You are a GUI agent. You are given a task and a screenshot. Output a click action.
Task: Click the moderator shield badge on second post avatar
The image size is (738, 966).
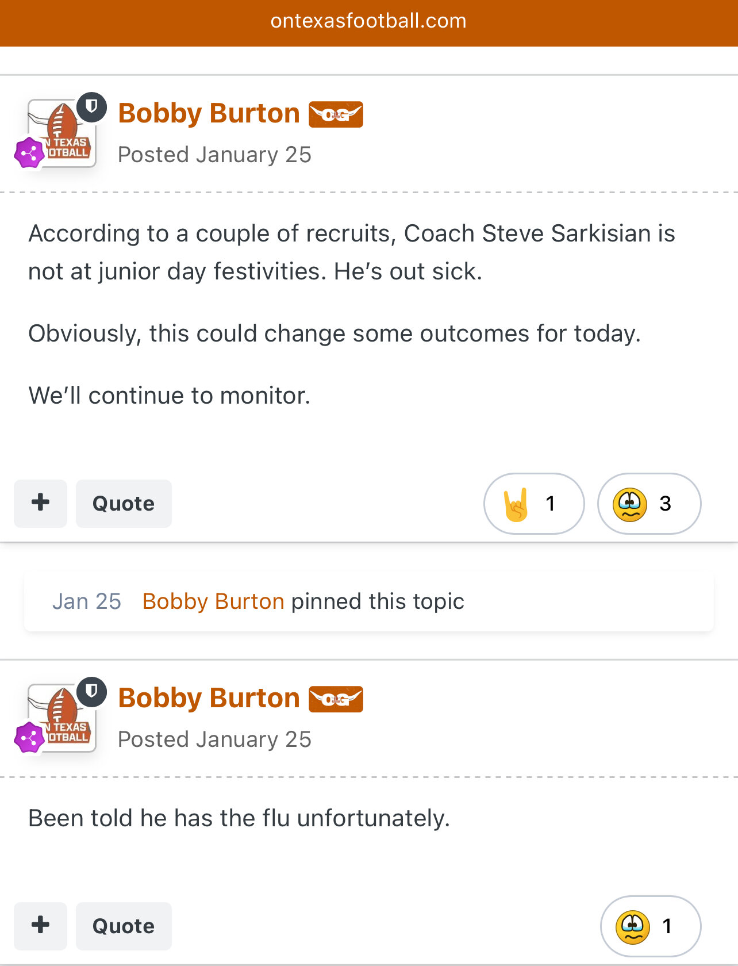tap(91, 691)
